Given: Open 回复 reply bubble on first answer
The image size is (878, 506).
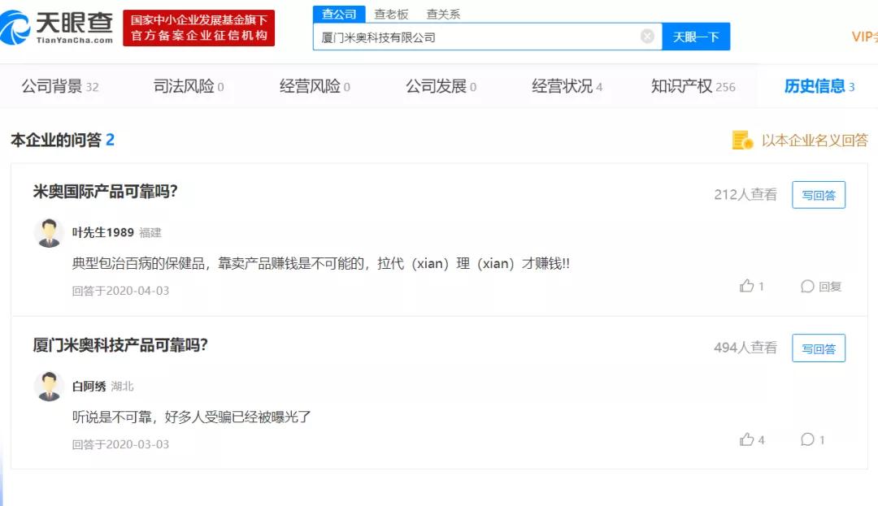Looking at the screenshot, I should pyautogui.click(x=815, y=286).
